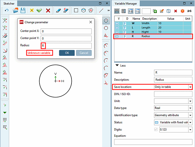
Task: Click the empty filter box in Variable Manager toolbar
Action: 146,11
